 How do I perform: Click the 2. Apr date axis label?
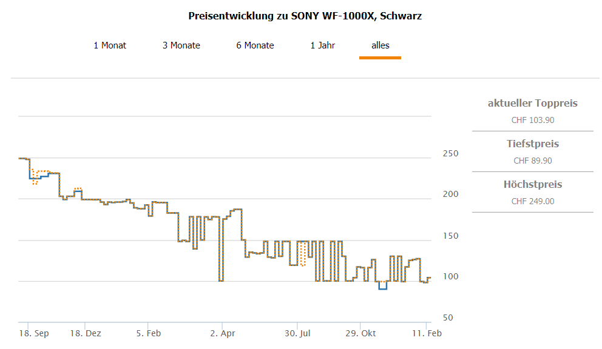(x=223, y=334)
